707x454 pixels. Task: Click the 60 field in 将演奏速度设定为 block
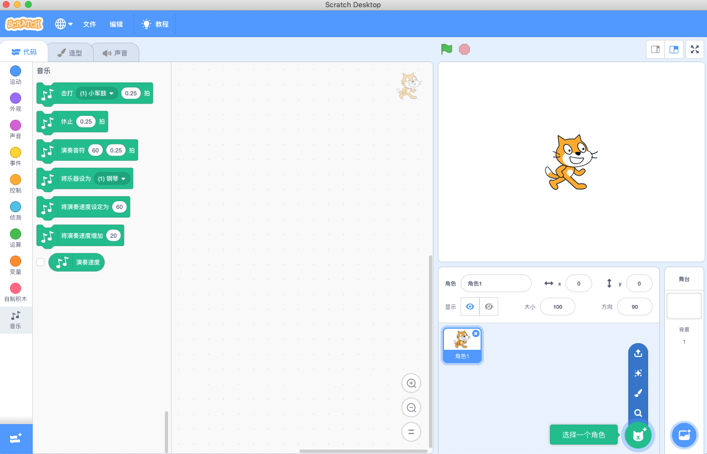pyautogui.click(x=119, y=207)
